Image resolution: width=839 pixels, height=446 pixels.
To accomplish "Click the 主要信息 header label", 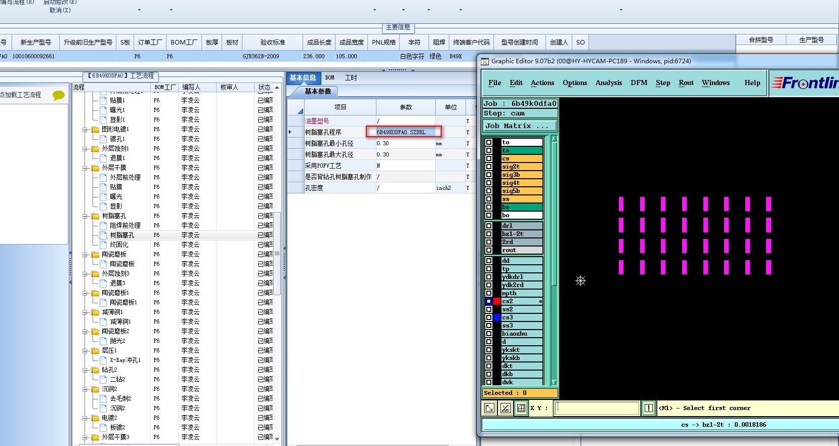I will 398,27.
